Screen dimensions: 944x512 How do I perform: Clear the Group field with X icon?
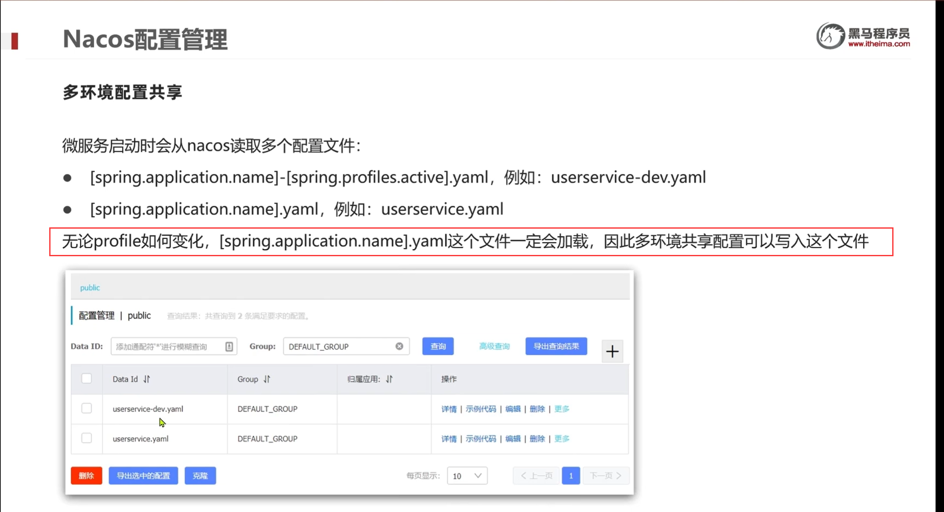(x=399, y=346)
